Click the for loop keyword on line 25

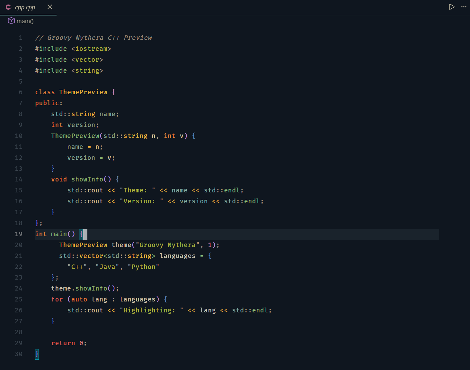(57, 299)
